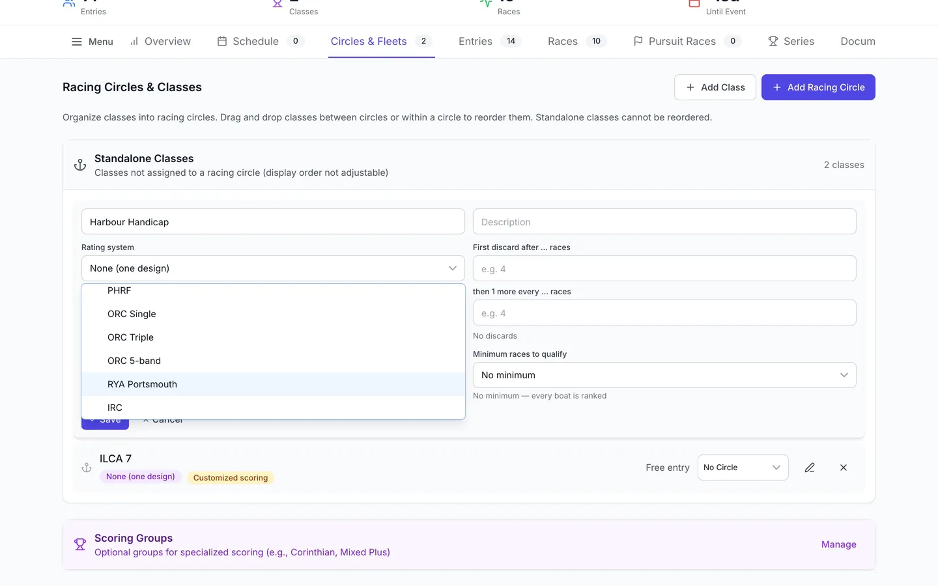Remove ILCA 7 class with X icon
The image size is (938, 586).
coord(844,467)
